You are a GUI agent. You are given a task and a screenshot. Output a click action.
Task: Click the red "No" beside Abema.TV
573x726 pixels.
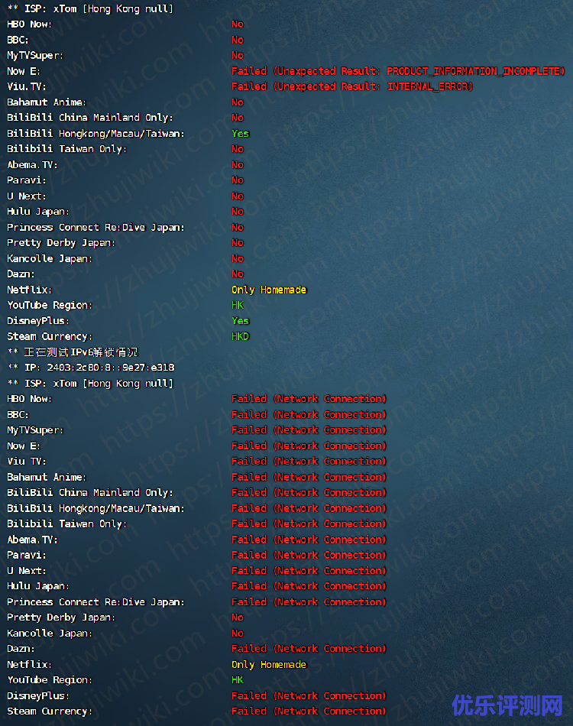238,165
